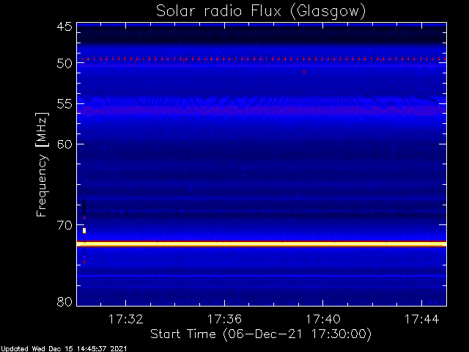Click the 17:32 time tick label
Image resolution: width=469 pixels, height=352 pixels.
point(125,319)
